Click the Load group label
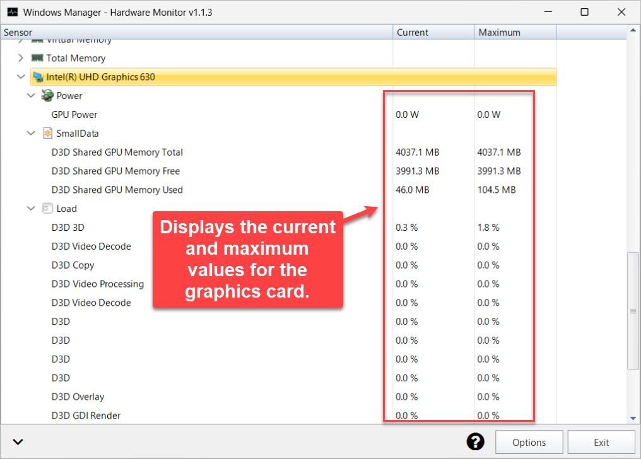 point(66,208)
